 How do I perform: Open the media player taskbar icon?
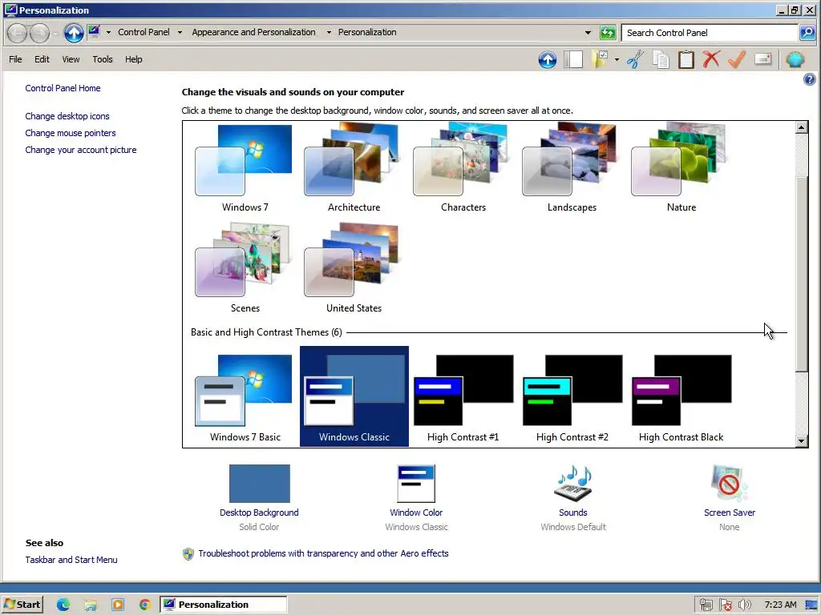point(118,605)
